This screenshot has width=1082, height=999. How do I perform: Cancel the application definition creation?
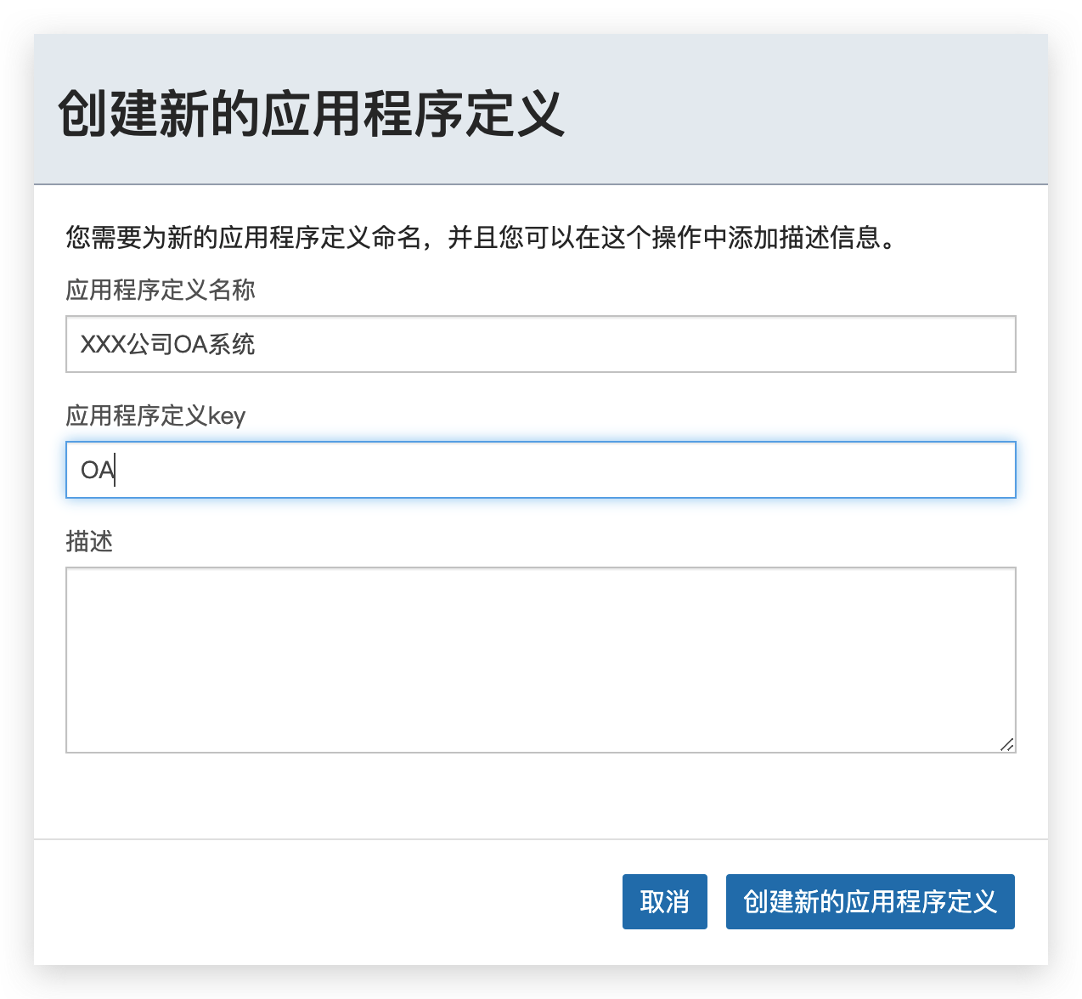[664, 901]
